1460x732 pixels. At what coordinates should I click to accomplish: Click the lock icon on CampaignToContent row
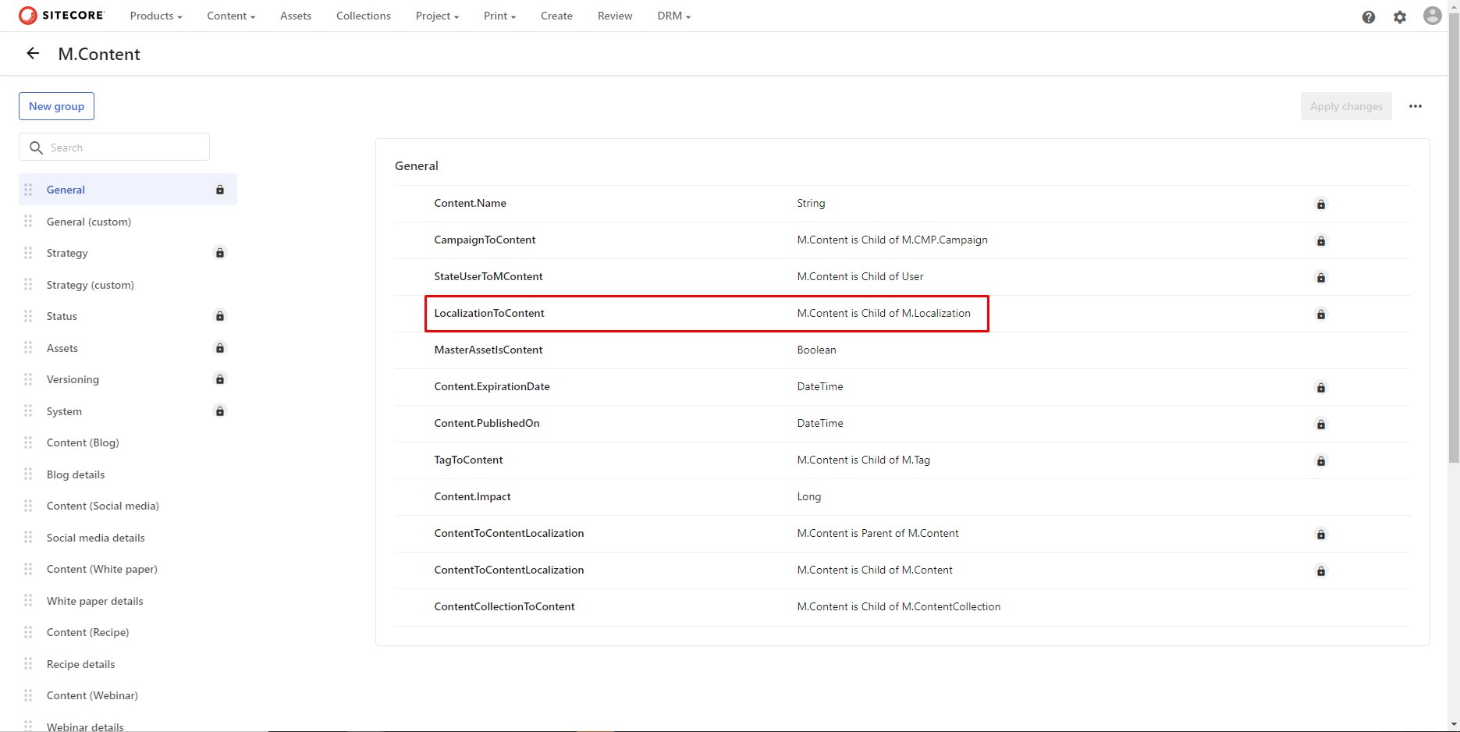[1321, 241]
